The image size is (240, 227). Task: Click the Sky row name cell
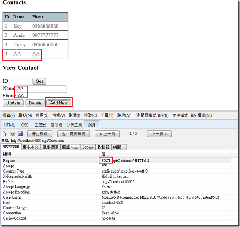[x=18, y=26]
